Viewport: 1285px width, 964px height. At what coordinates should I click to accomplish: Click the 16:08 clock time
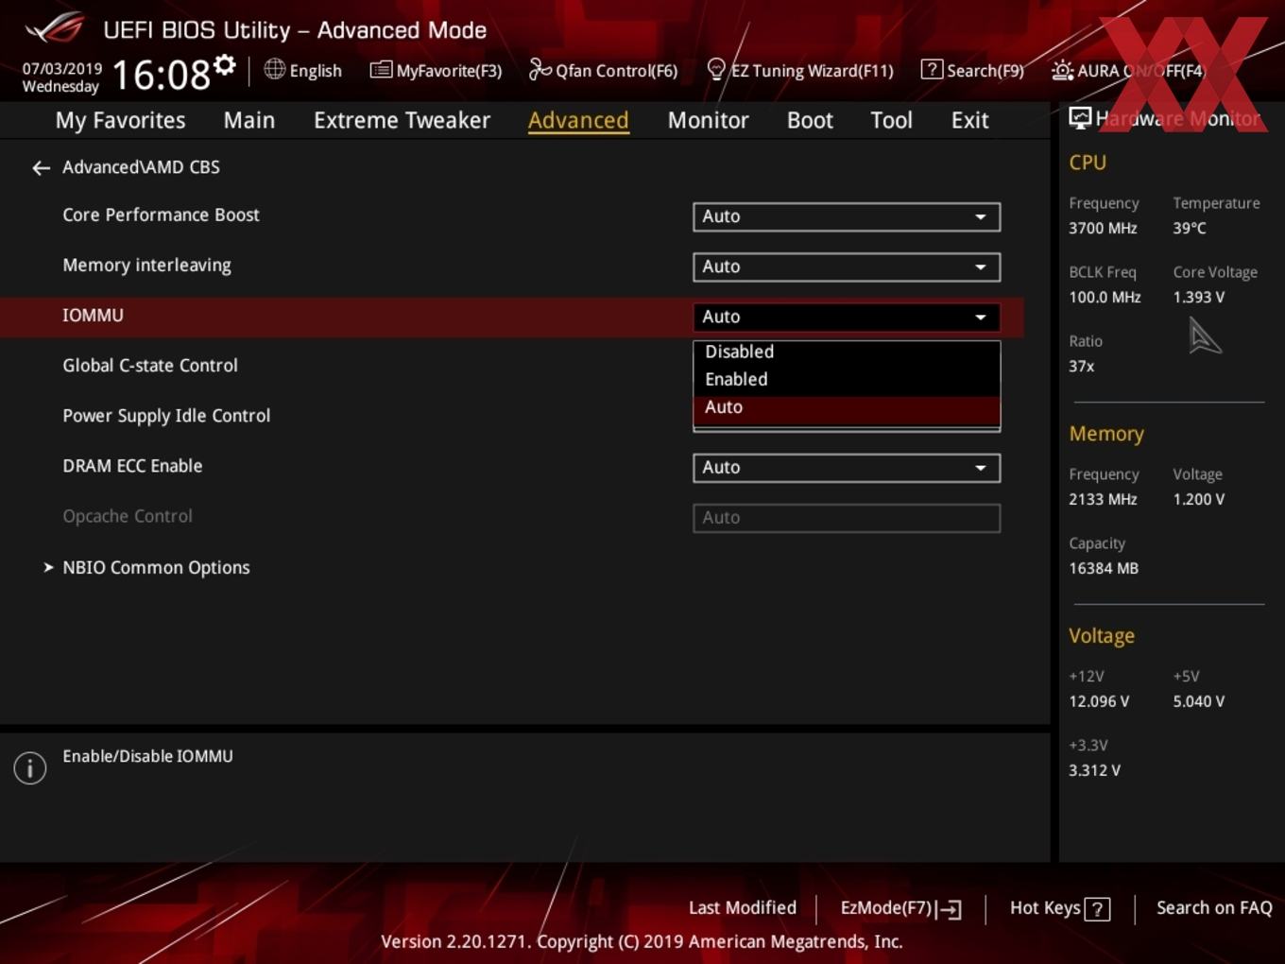coord(162,75)
